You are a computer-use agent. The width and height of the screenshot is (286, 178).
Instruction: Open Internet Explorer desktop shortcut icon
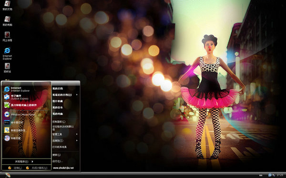7,53
